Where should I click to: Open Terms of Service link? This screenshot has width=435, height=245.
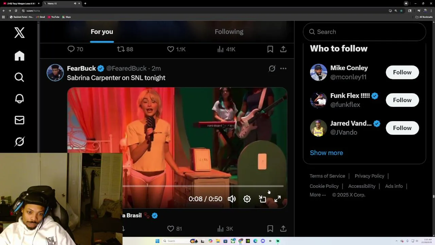pos(327,176)
